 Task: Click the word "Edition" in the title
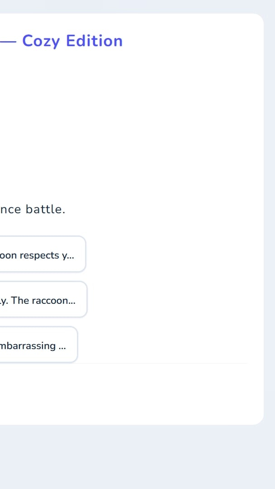[x=94, y=41]
